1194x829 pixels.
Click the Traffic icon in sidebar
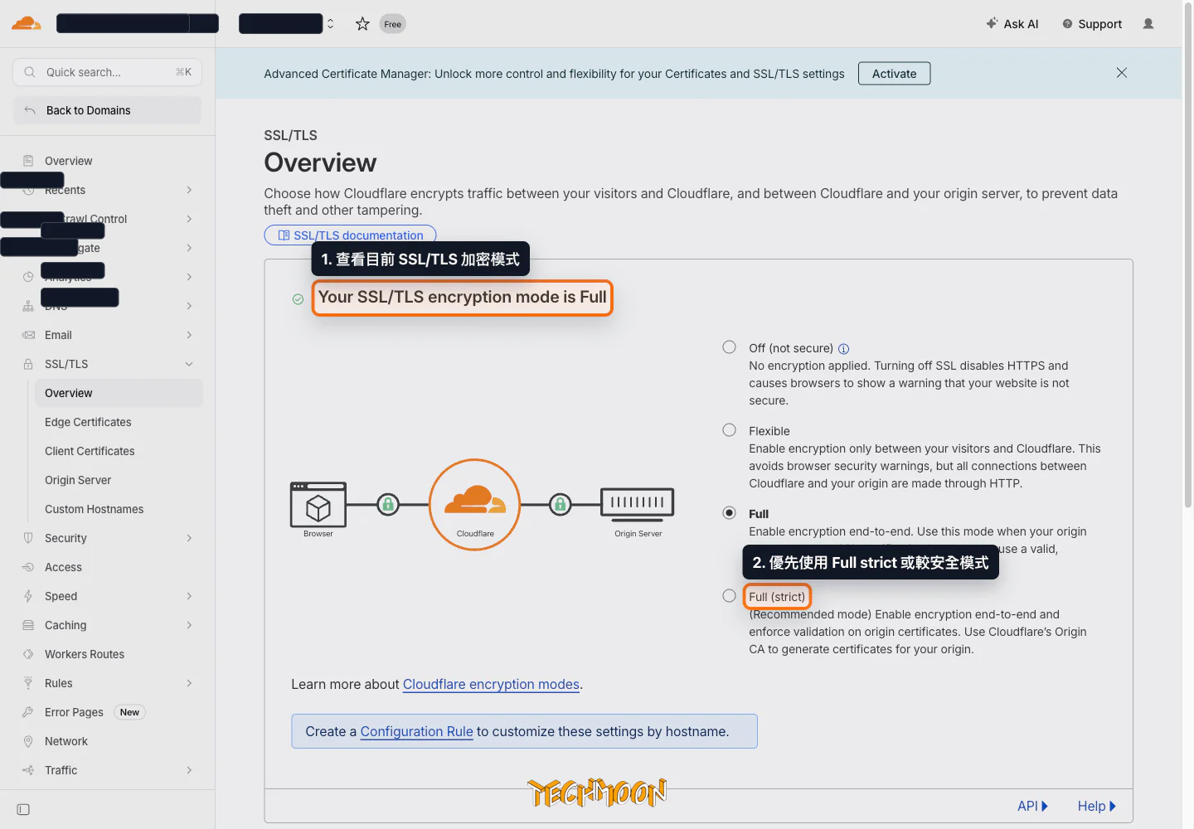tap(28, 770)
